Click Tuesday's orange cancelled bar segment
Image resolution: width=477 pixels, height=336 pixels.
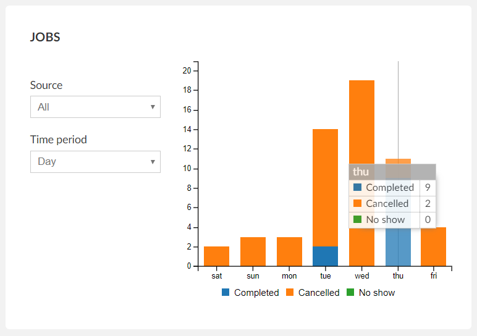[x=325, y=185]
